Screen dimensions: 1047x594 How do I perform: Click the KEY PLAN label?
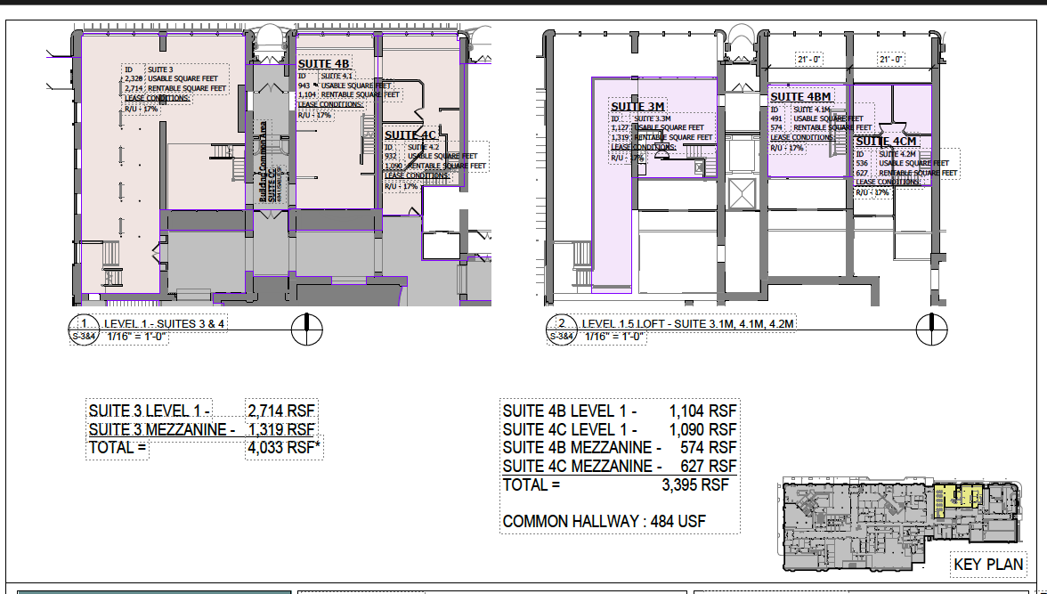pos(988,565)
